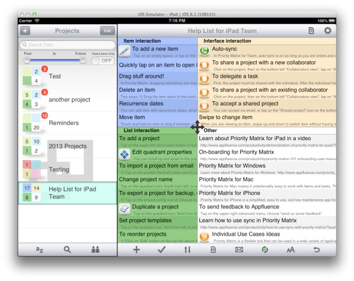Click the red badge on Reminders
This screenshot has width=354, height=281.
(x=45, y=115)
